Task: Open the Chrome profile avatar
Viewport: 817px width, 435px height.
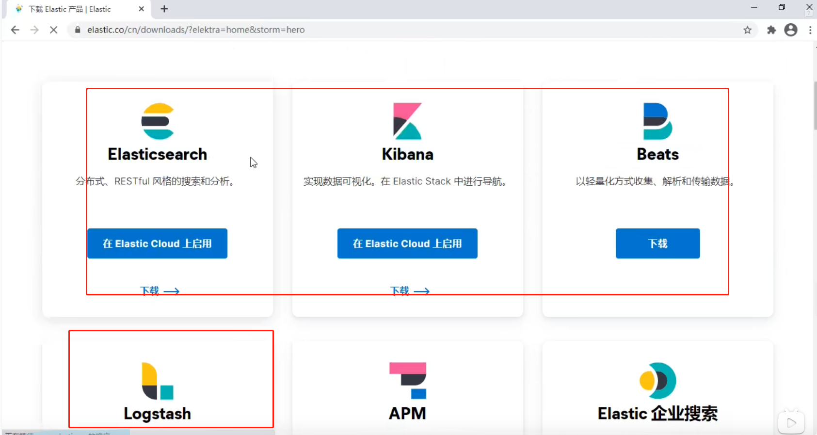Action: click(791, 30)
